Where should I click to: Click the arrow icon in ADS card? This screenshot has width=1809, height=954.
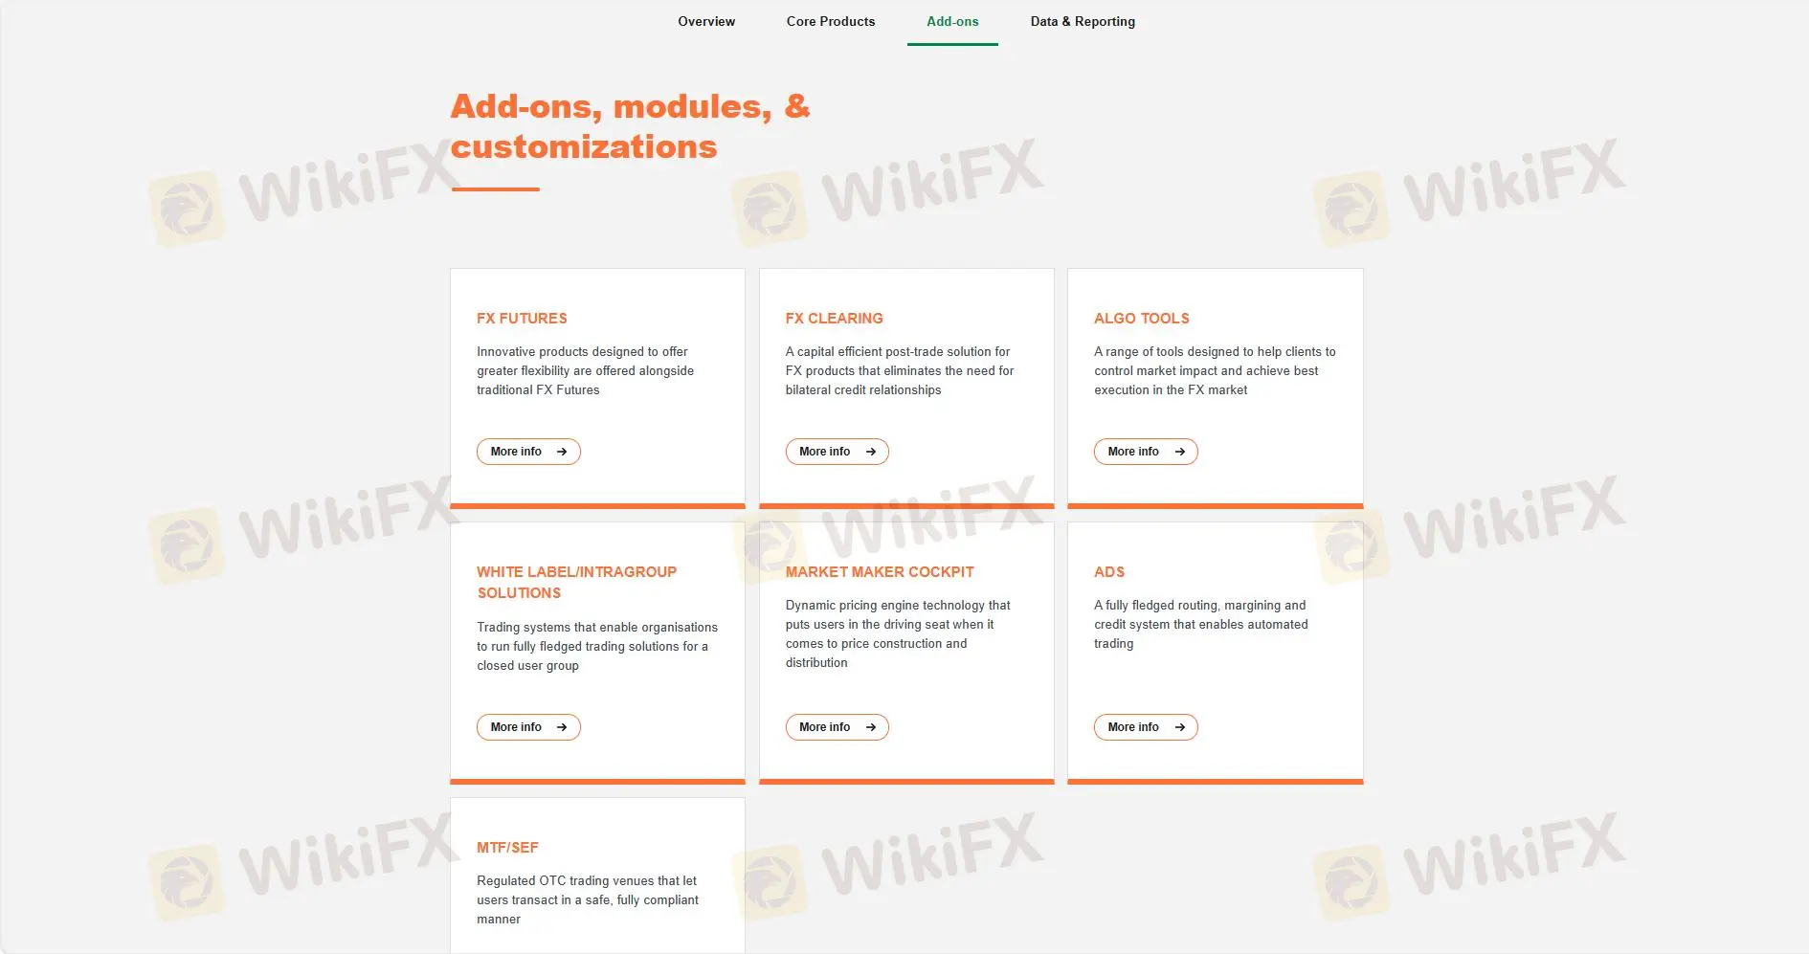tap(1179, 727)
